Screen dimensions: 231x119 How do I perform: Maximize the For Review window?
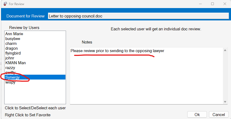click(x=212, y=4)
